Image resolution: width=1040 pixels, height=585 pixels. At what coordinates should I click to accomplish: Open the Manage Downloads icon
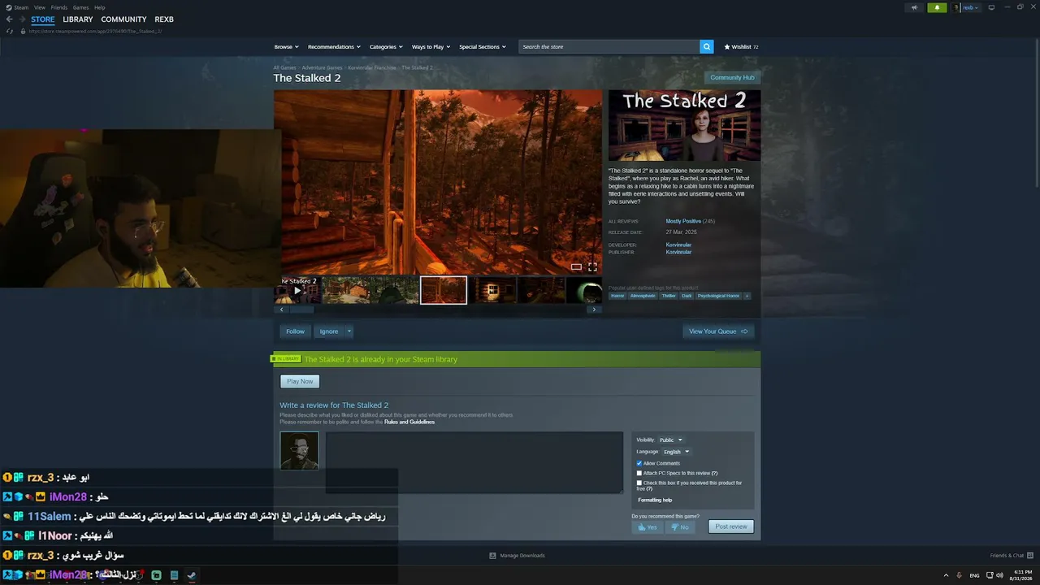pos(492,556)
